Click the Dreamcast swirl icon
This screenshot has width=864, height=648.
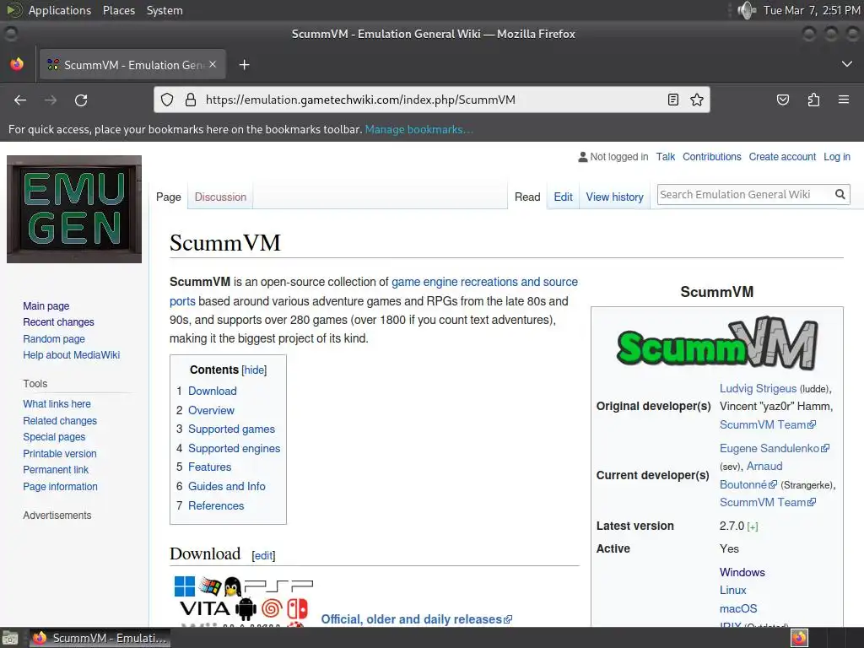272,609
